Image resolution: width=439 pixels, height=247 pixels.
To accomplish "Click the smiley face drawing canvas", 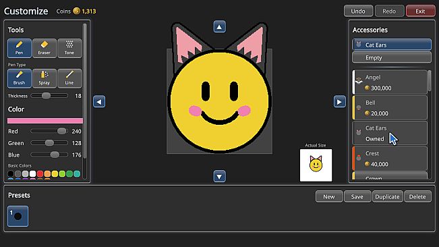I will click(x=220, y=101).
